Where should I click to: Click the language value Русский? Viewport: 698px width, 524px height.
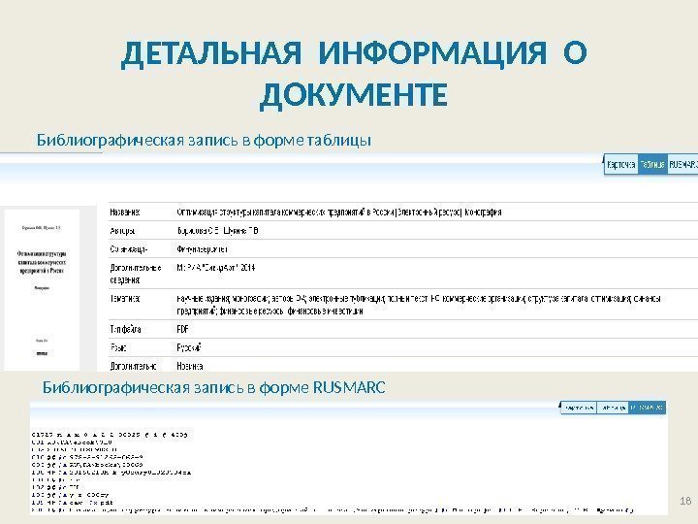[189, 347]
